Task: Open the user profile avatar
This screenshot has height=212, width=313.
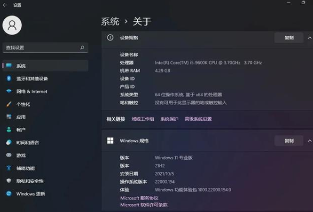Action: click(x=12, y=25)
